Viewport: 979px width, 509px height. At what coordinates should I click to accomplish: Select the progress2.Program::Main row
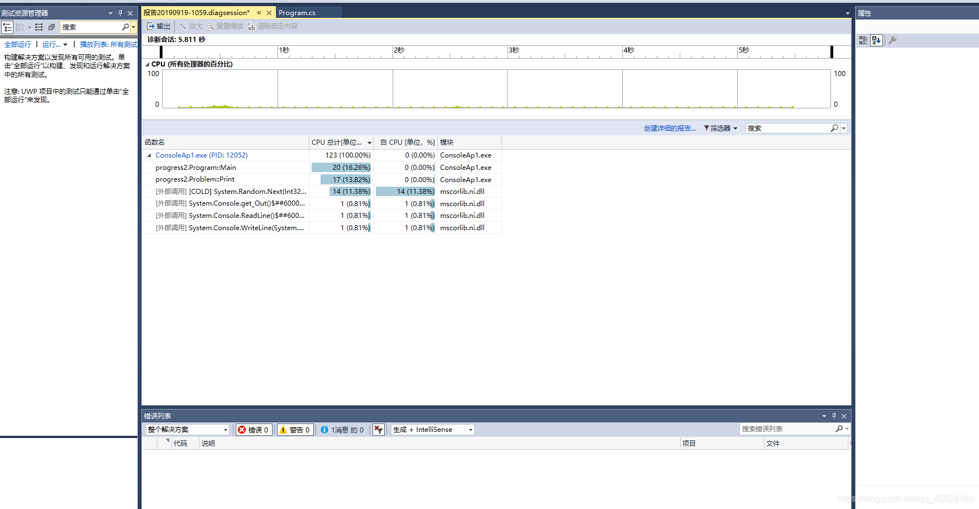322,168
